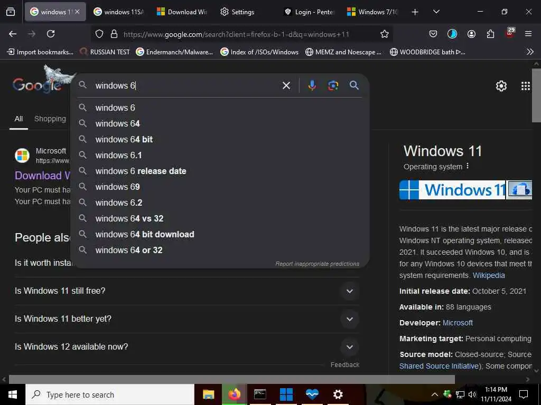Open the Extensions puzzle menu
Screen dimensions: 541x405
[x=490, y=34]
